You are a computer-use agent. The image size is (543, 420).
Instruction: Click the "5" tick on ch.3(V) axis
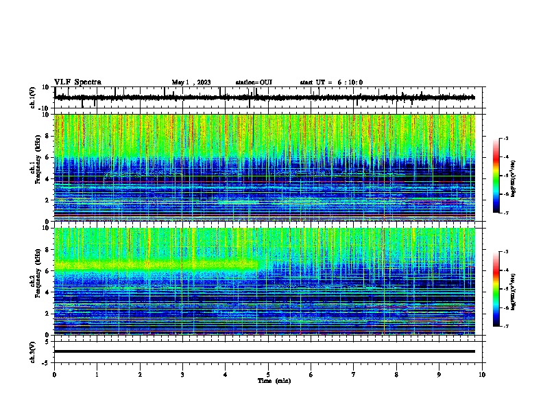click(x=48, y=342)
